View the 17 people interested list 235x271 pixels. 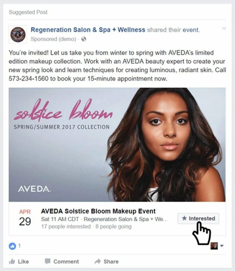[66, 227]
